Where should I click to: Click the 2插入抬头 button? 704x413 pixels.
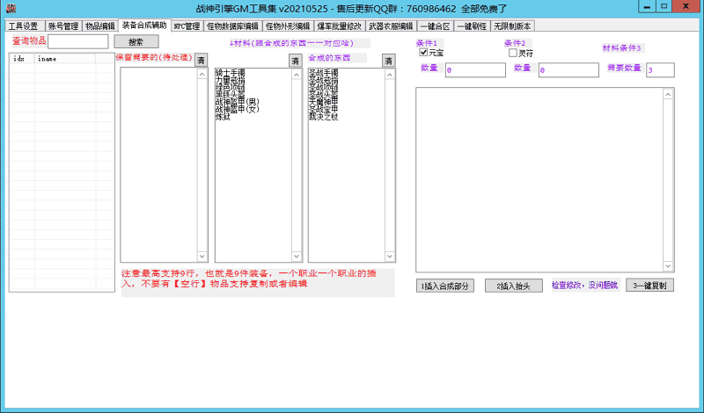tap(513, 286)
